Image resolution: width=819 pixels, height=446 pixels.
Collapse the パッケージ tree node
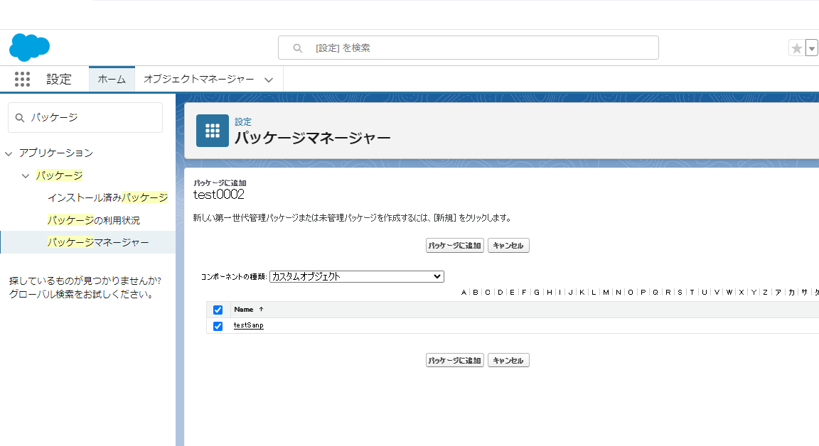(23, 175)
